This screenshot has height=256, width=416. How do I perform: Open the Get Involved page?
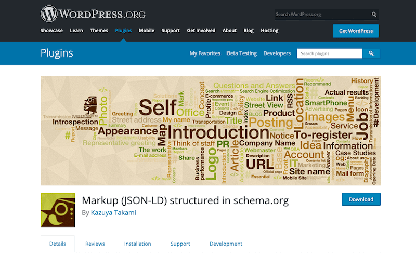[x=201, y=31]
